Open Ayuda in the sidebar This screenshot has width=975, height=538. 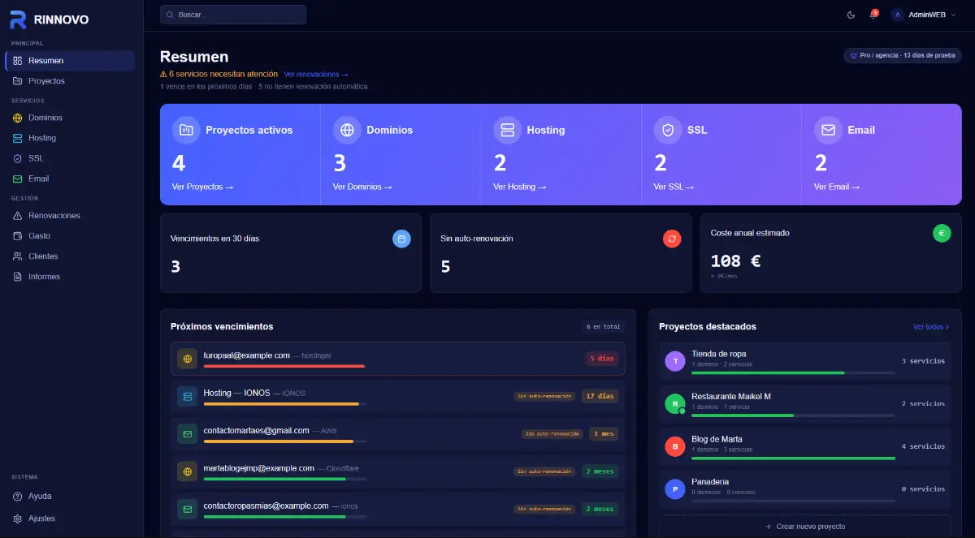(x=70, y=496)
